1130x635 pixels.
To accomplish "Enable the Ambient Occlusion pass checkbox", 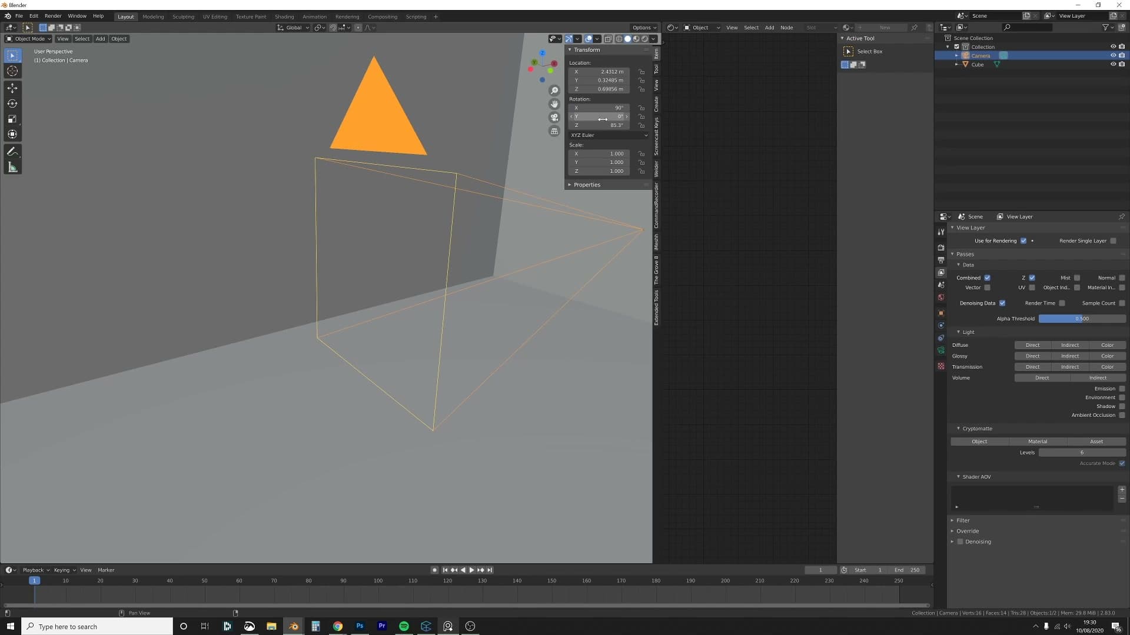I will coord(1122,416).
